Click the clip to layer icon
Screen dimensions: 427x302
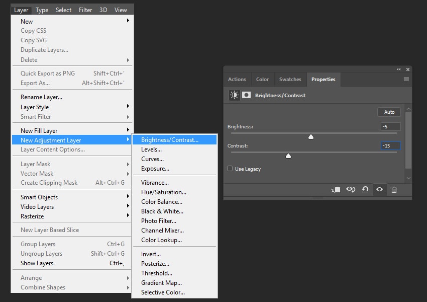(336, 190)
